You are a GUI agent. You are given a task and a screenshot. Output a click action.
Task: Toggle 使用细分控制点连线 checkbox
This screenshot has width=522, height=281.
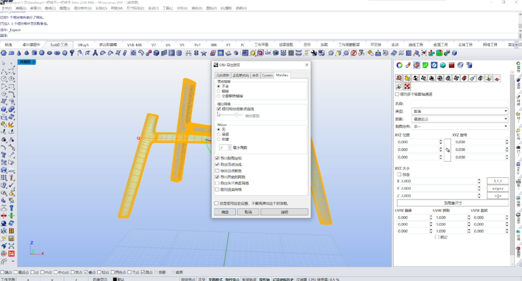pyautogui.click(x=219, y=109)
